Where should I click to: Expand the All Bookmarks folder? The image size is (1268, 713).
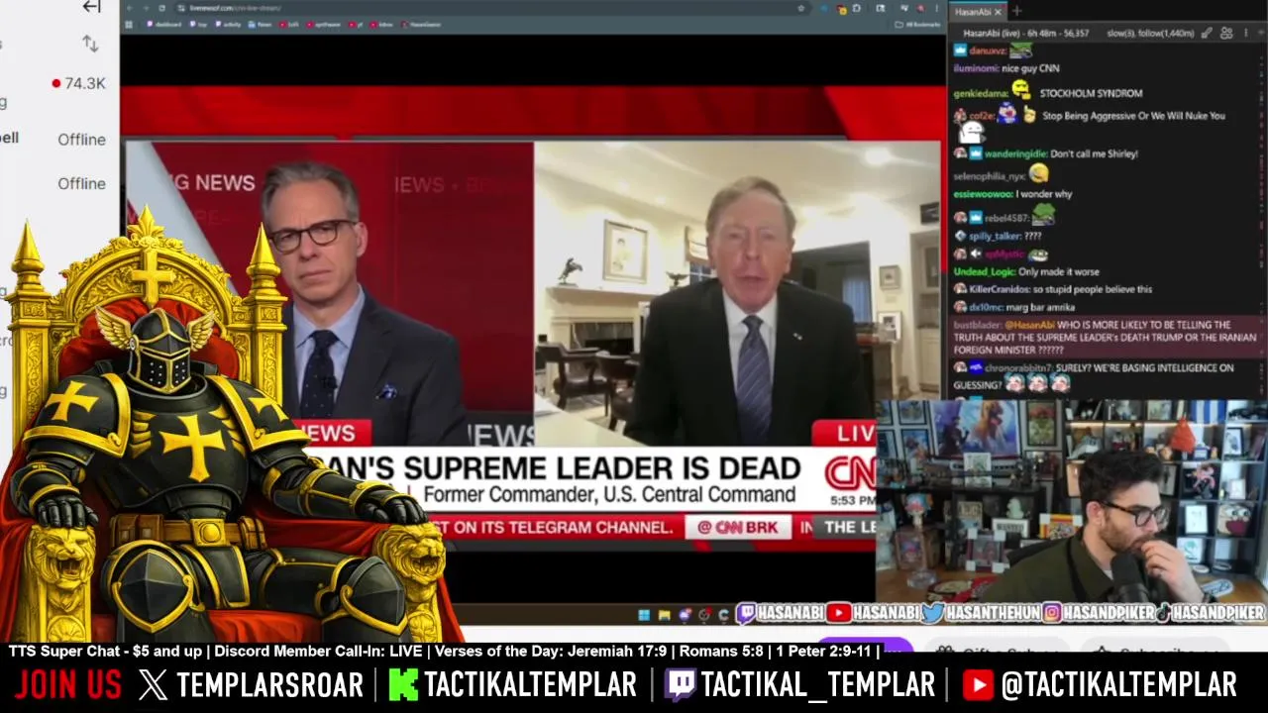click(x=916, y=24)
